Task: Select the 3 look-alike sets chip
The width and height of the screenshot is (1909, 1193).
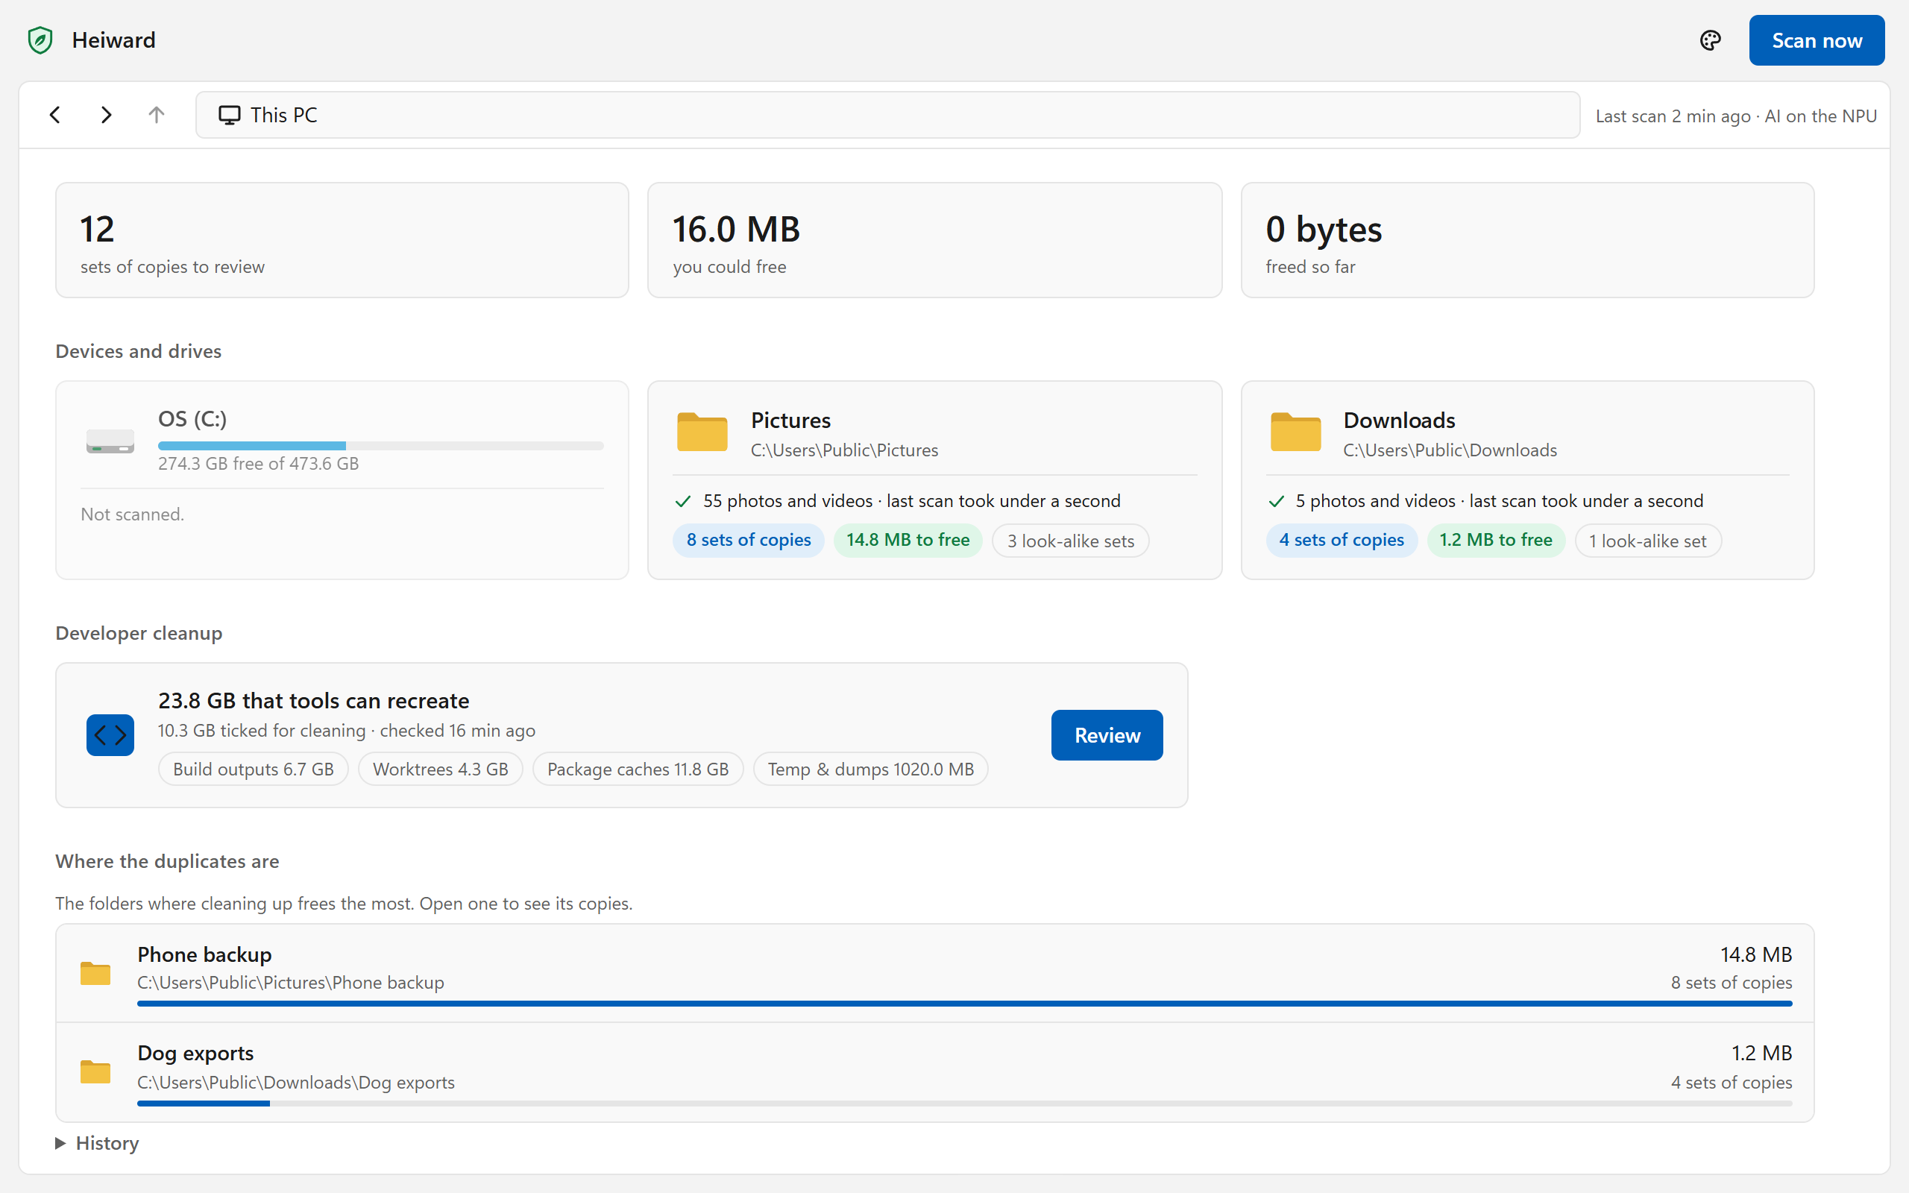Action: click(x=1069, y=541)
